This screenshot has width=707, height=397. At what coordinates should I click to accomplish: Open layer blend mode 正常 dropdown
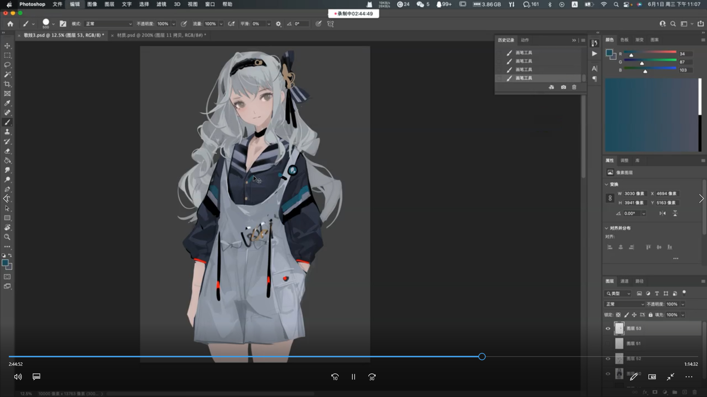(x=624, y=304)
